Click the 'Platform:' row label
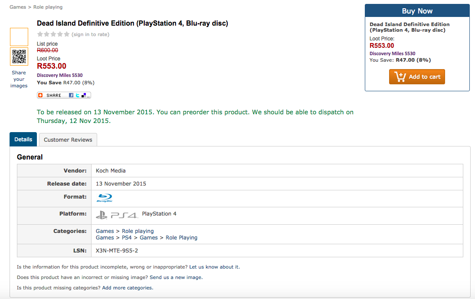Image resolution: width=475 pixels, height=299 pixels. [73, 214]
